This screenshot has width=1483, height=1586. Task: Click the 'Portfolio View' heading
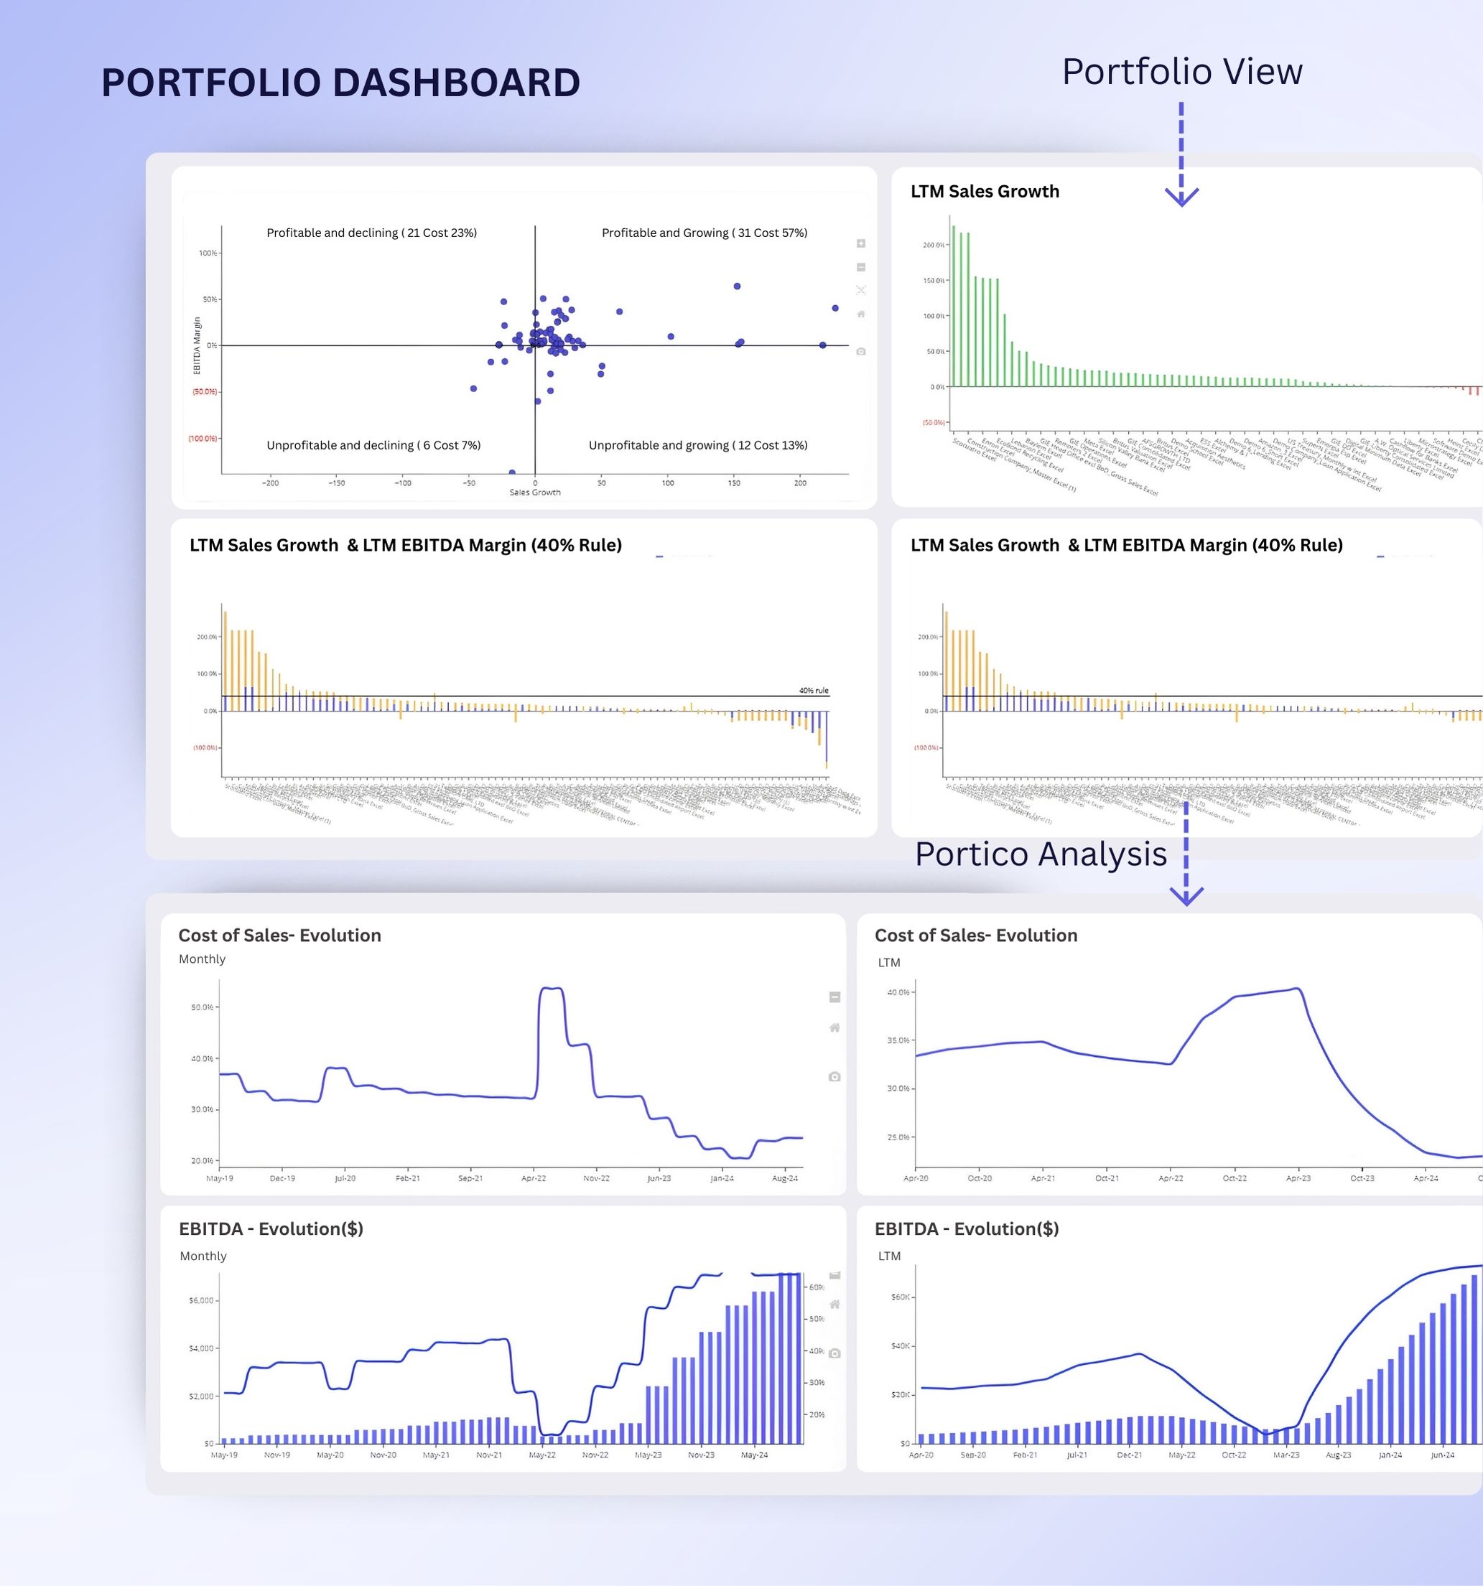tap(1181, 72)
